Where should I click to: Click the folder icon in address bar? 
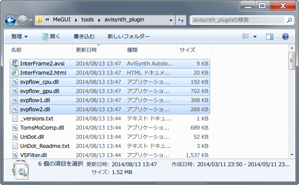[39, 20]
